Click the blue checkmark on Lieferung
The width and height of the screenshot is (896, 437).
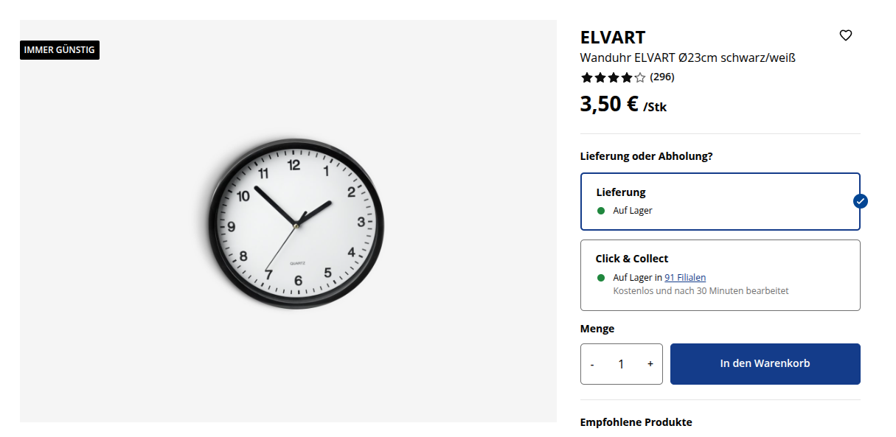[860, 201]
